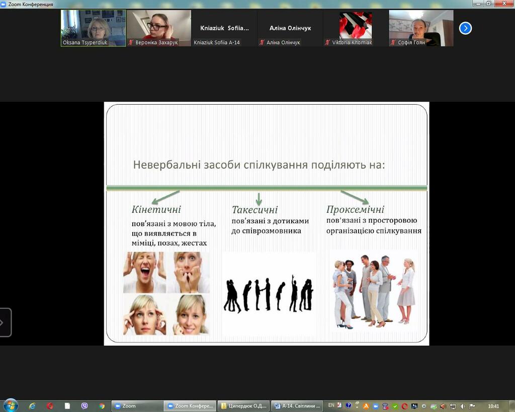Select Oksana Tsyperdiuk video thumbnail

[93, 28]
